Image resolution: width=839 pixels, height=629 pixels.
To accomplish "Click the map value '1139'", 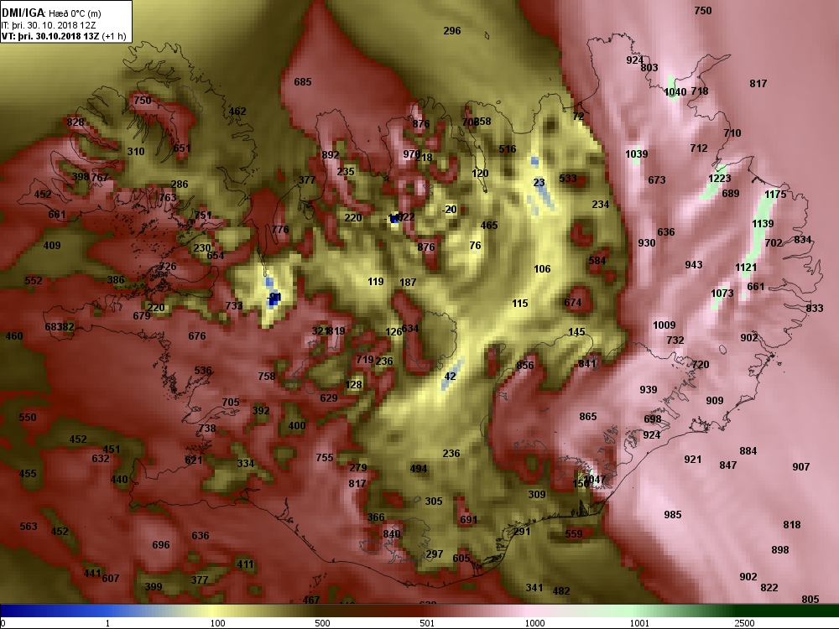I will click(x=763, y=224).
